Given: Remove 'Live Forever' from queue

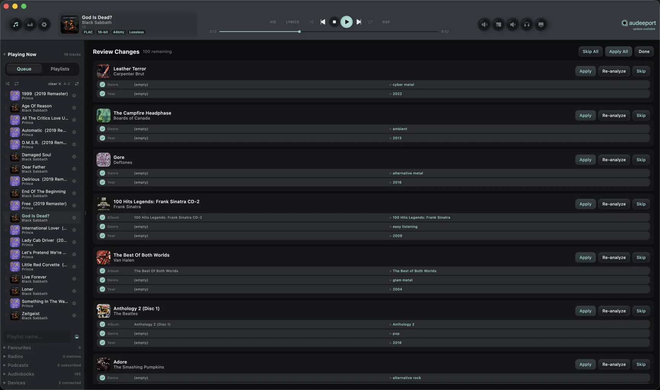Looking at the screenshot, I should click(x=74, y=279).
